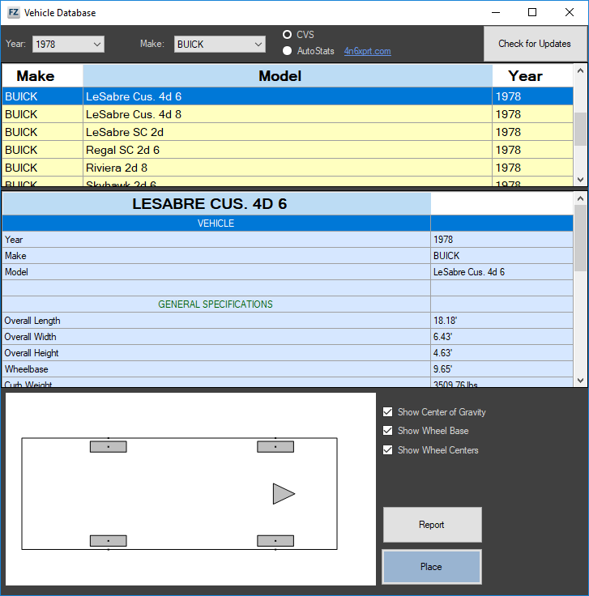Maximize the Vehicle Database window
This screenshot has width=589, height=596.
[x=532, y=12]
